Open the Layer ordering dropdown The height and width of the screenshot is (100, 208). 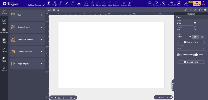(x=104, y=4)
